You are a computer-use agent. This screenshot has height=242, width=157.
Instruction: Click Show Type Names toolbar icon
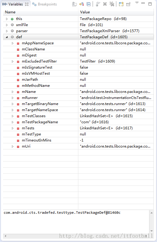pos(74,4)
